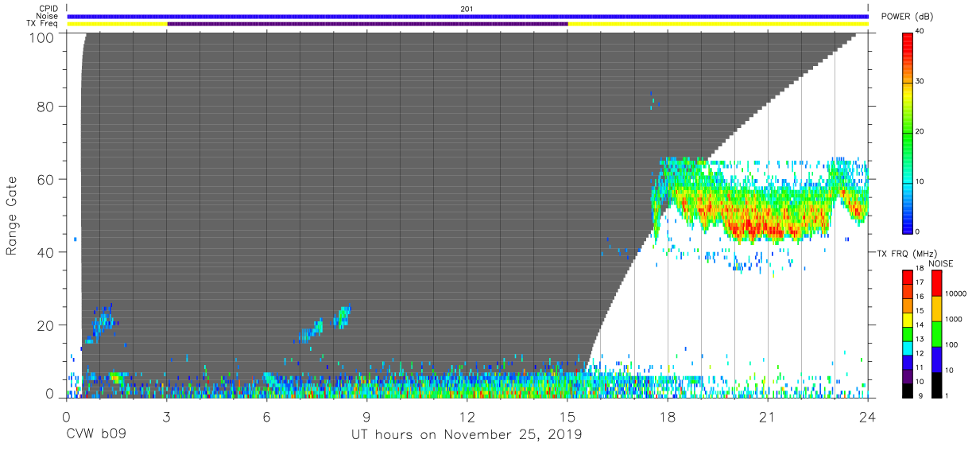Click UT hour tick label 21
The height and width of the screenshot is (451, 976).
coord(768,415)
